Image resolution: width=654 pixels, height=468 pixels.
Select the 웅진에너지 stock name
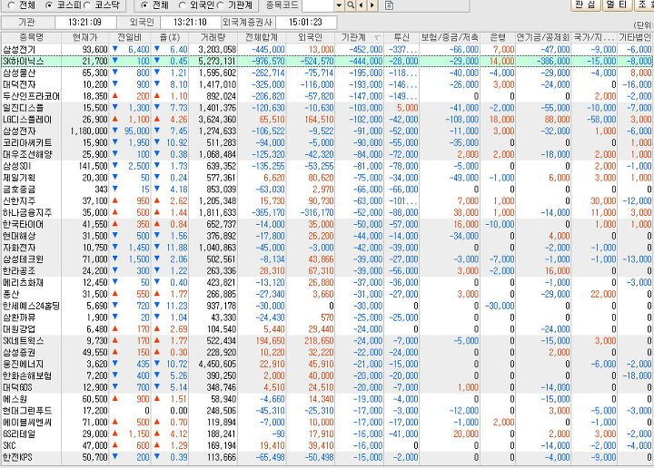pyautogui.click(x=23, y=365)
